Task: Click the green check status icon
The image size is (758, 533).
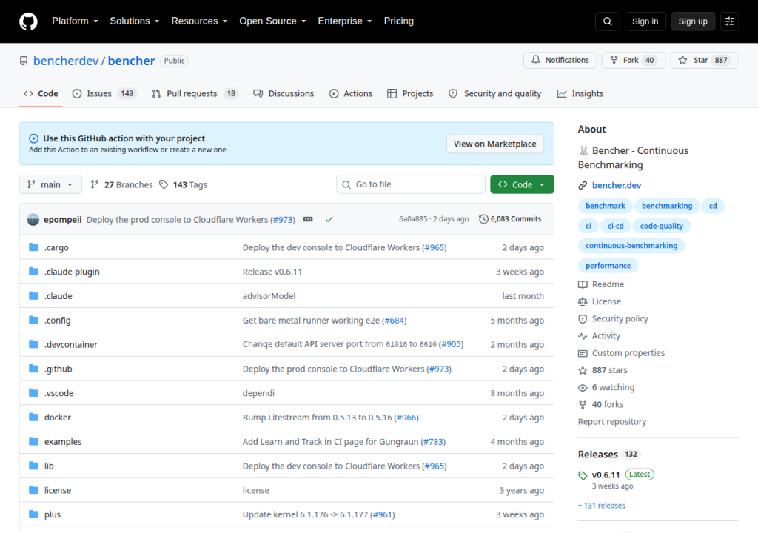Action: click(x=329, y=220)
